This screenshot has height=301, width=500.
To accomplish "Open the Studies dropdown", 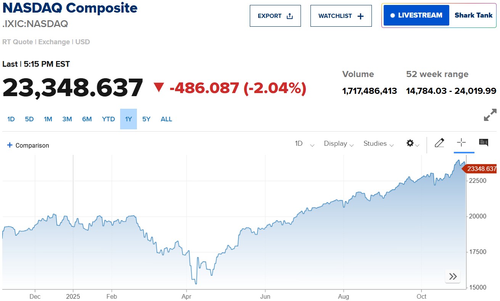I will (378, 144).
